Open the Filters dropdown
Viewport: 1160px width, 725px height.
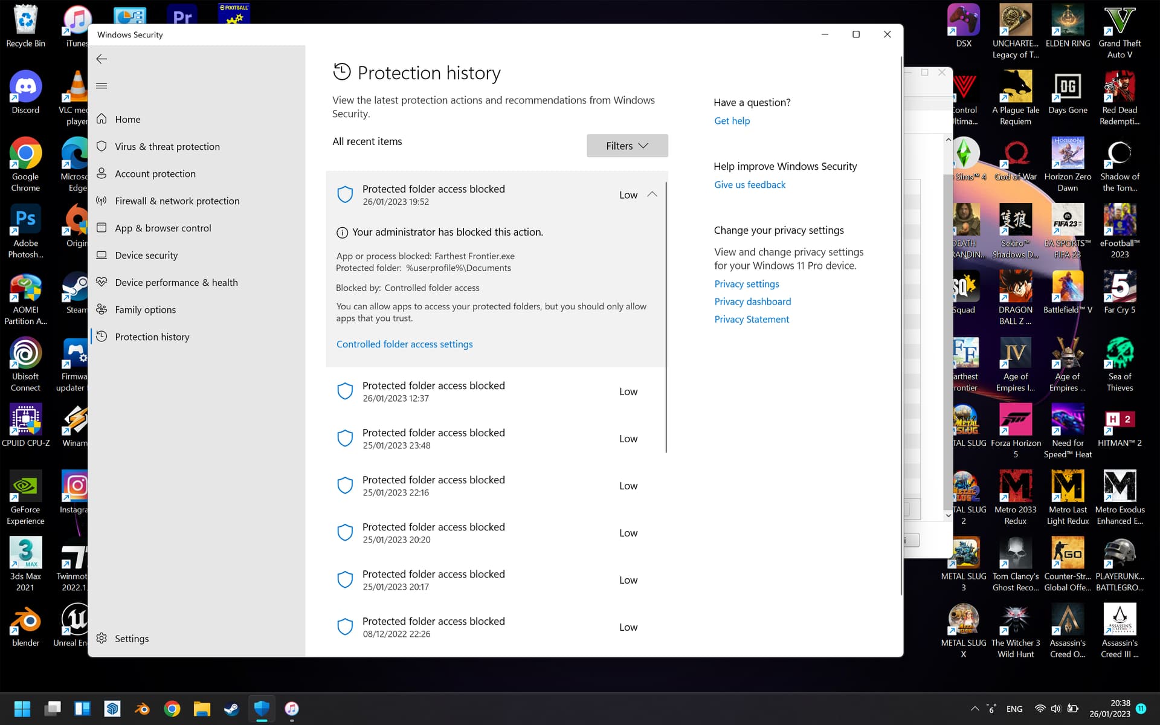tap(627, 146)
